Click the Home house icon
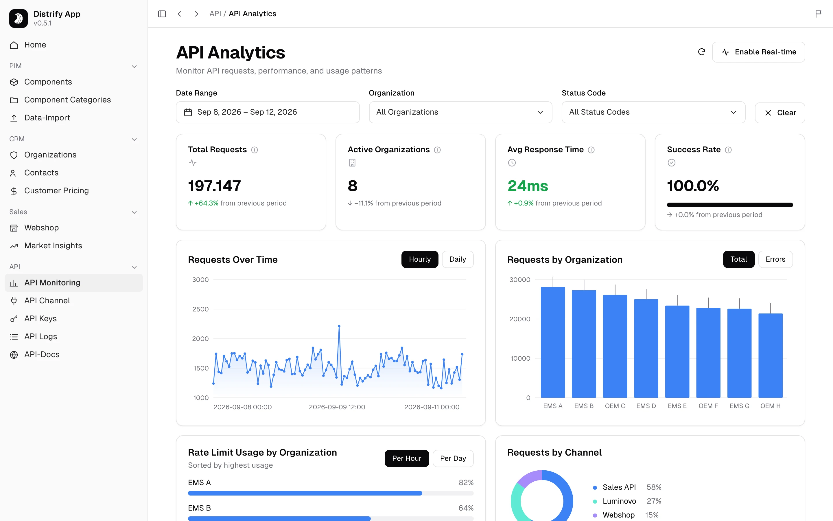The image size is (833, 521). pyautogui.click(x=14, y=45)
